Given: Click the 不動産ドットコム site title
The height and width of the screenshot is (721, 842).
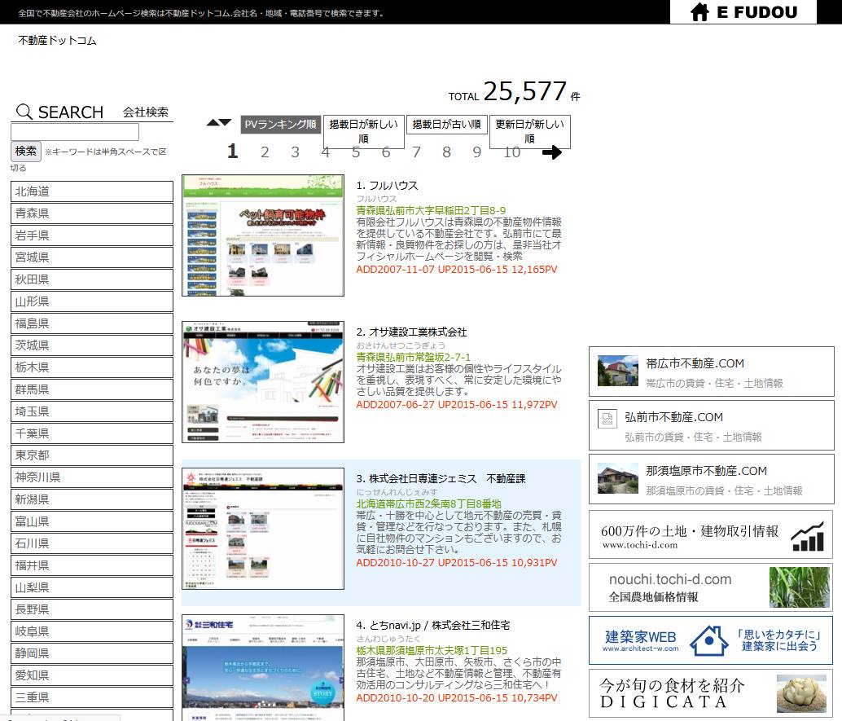Looking at the screenshot, I should click(58, 41).
